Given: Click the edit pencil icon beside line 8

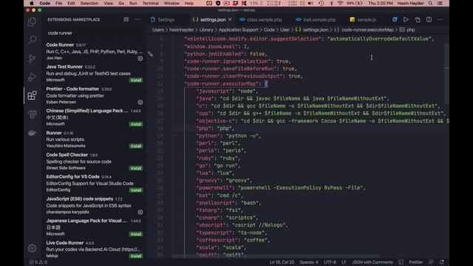Looking at the screenshot, I should 150,54.
